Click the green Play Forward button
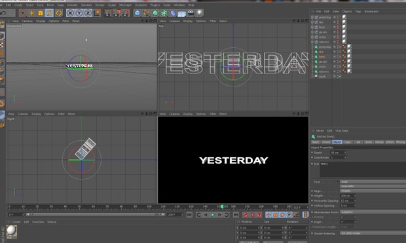Viewport: 406px width, 243px height. coord(213,215)
